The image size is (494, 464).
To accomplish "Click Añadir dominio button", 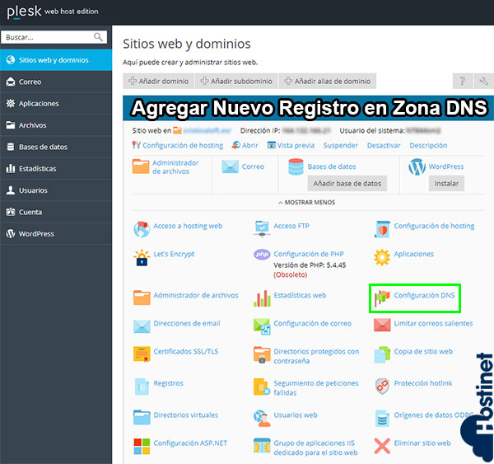I will point(158,81).
